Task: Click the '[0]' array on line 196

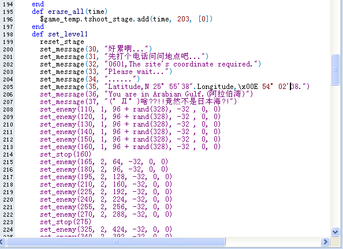Action: coord(203,19)
